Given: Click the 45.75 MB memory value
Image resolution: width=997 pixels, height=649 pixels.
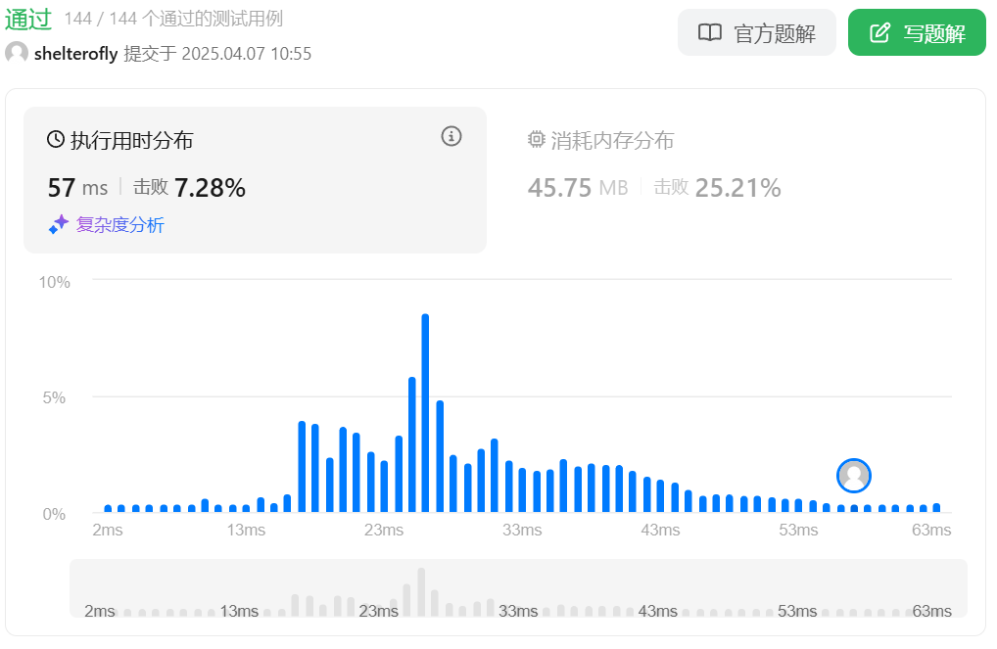Looking at the screenshot, I should point(578,188).
